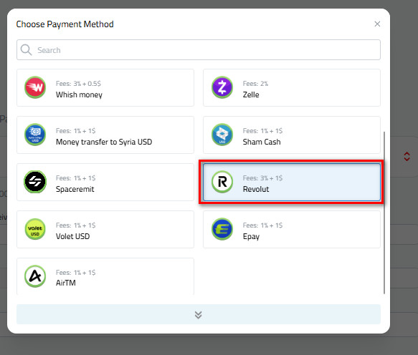This screenshot has width=418, height=355.
Task: Click the Revolut R logo icon
Action: [x=222, y=182]
